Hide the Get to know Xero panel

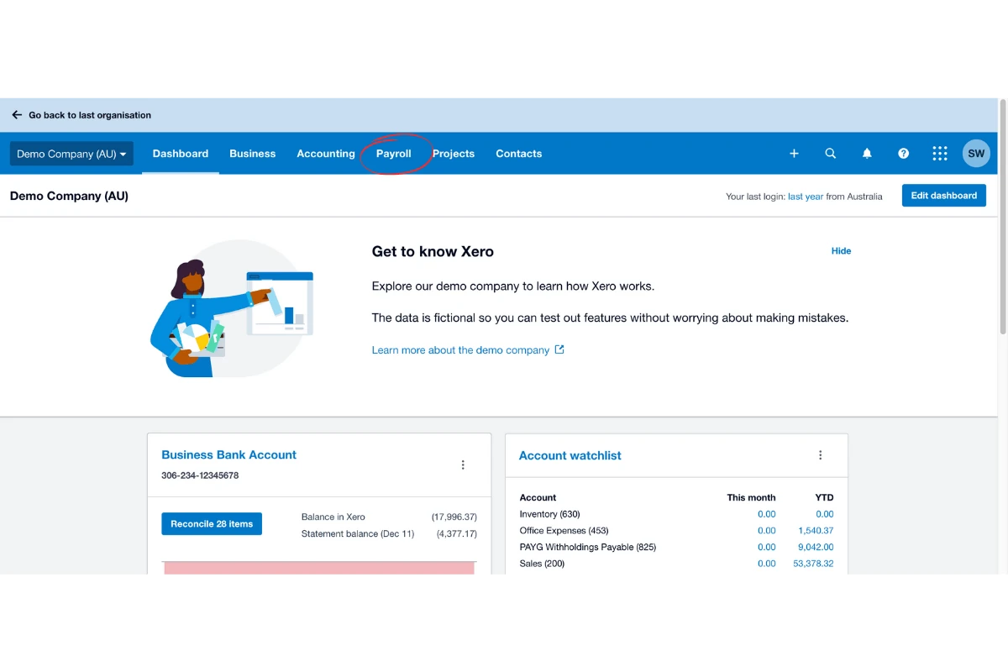coord(841,250)
